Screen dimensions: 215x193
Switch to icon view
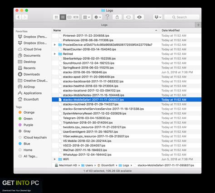(56, 17)
